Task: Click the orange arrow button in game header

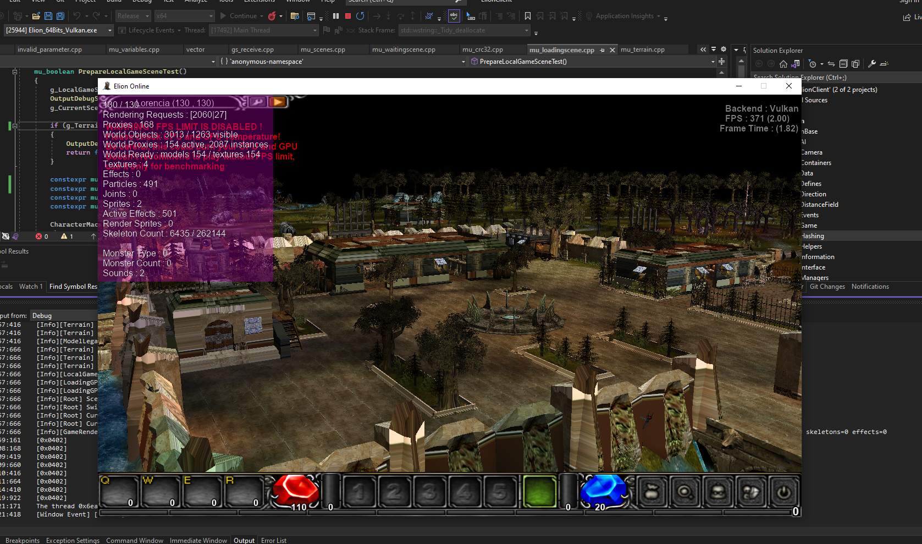Action: [278, 102]
